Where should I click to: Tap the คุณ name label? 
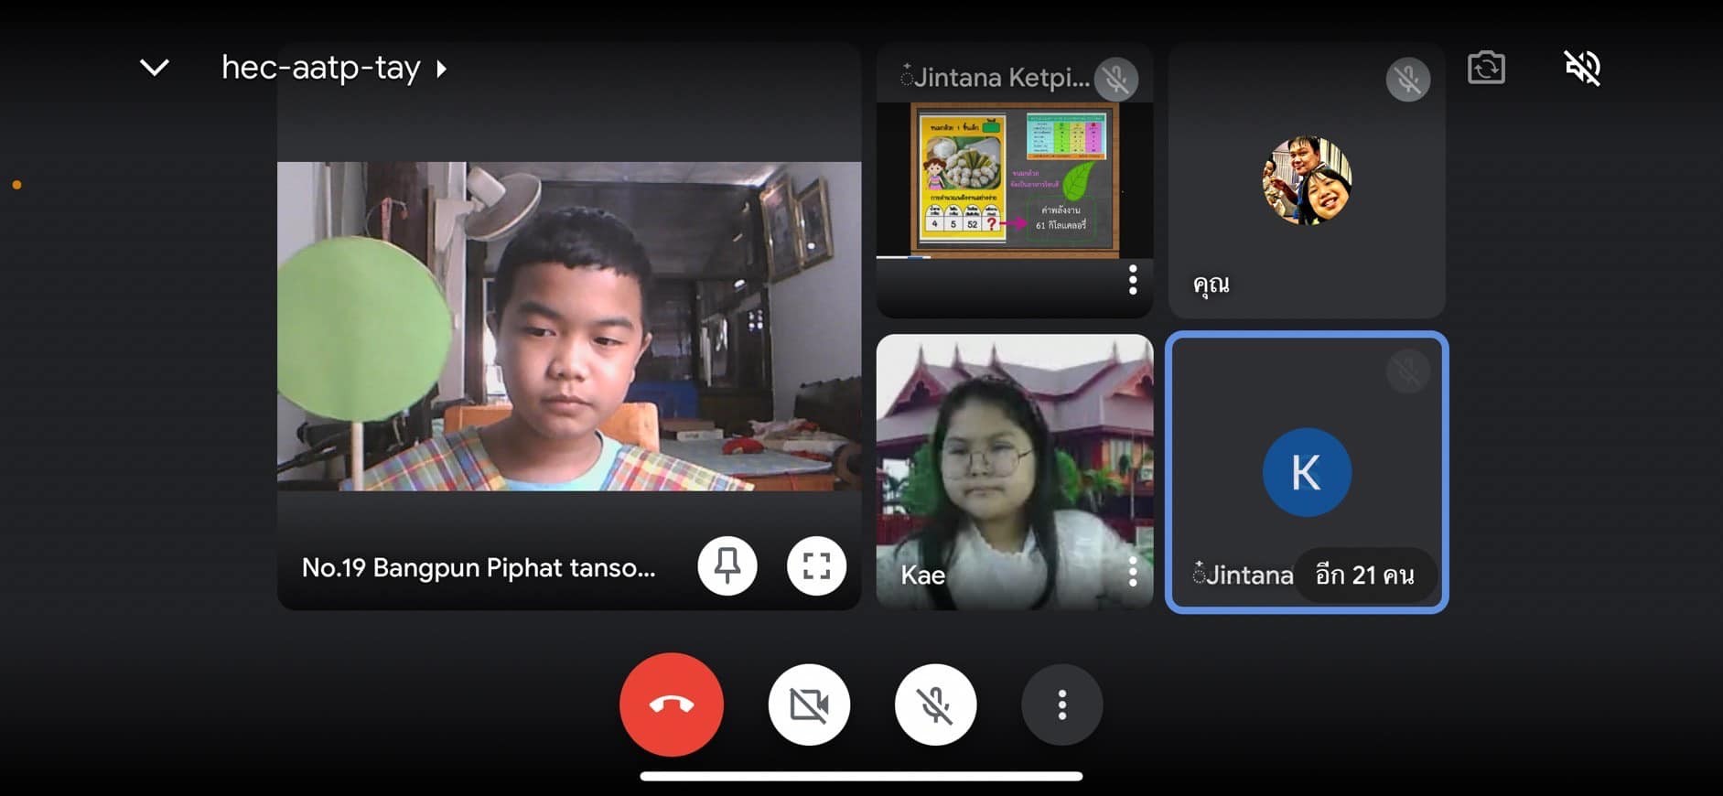1211,284
